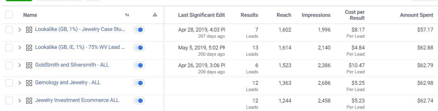Sort by Cost per Result header

[355, 15]
